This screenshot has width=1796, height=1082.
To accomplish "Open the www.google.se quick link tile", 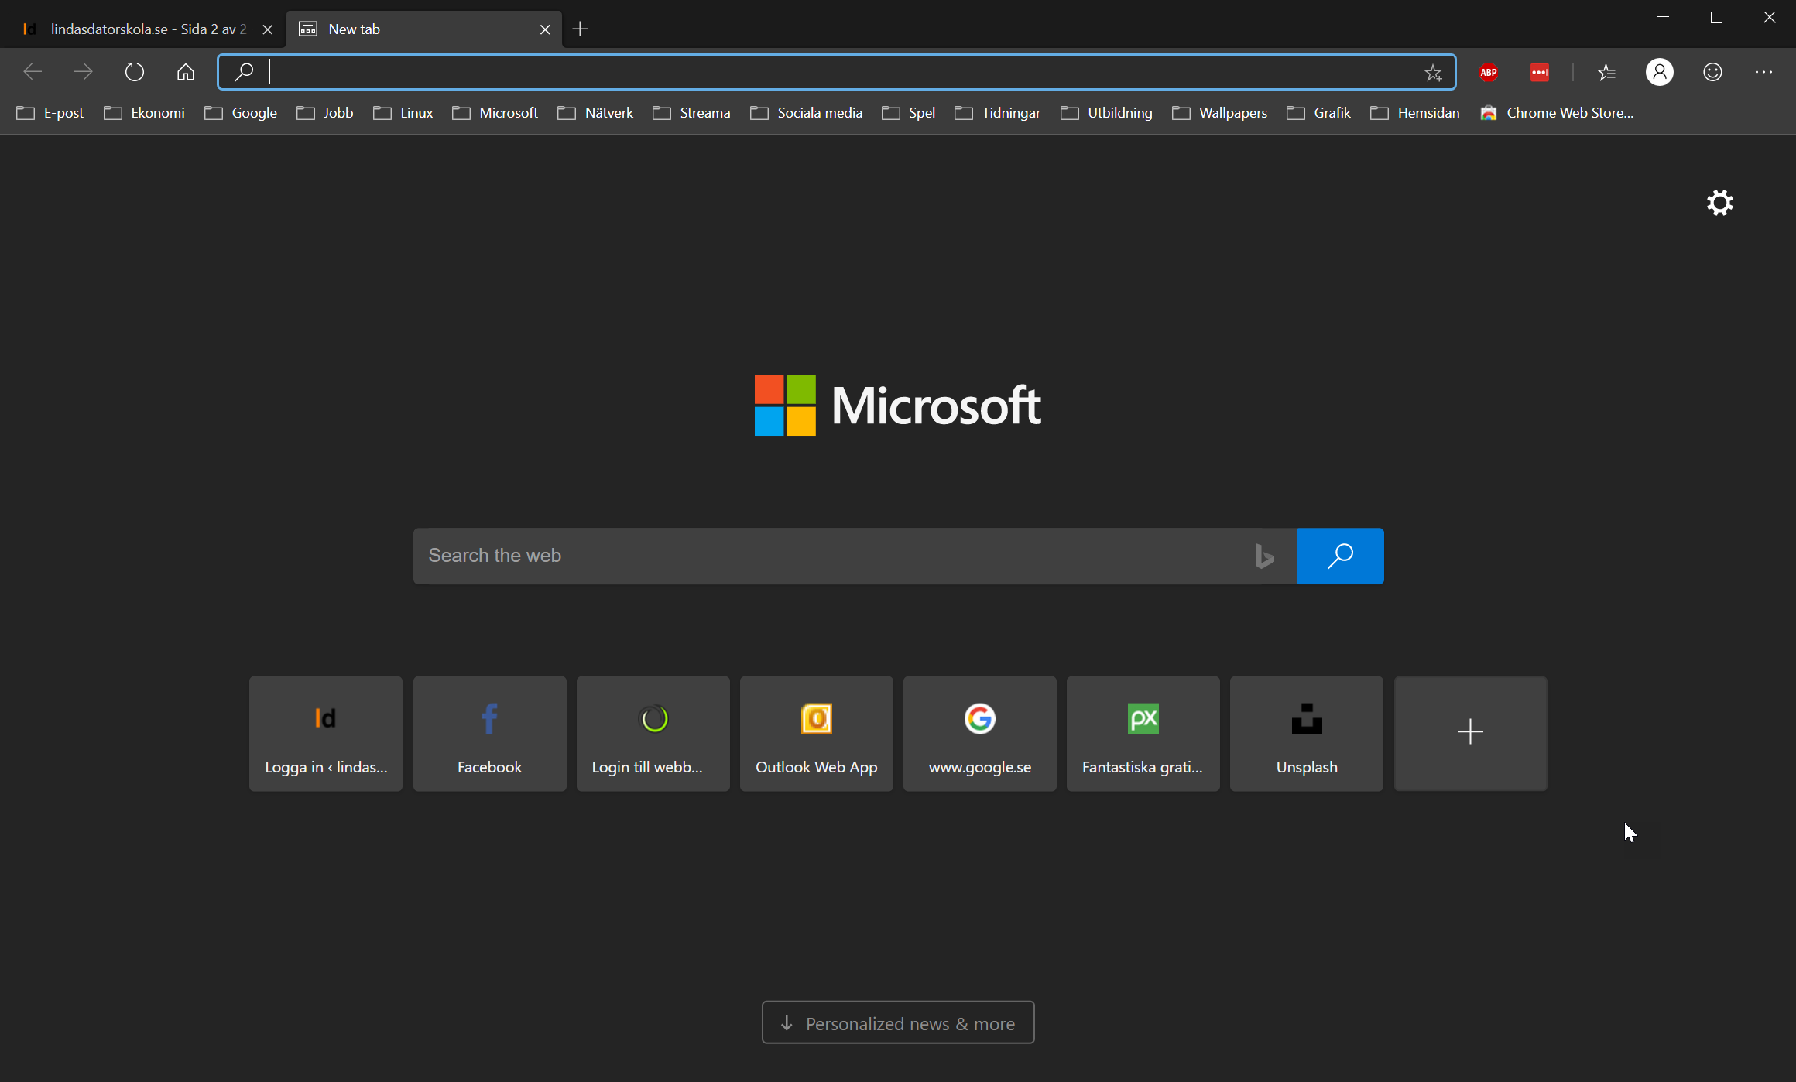I will pyautogui.click(x=979, y=734).
